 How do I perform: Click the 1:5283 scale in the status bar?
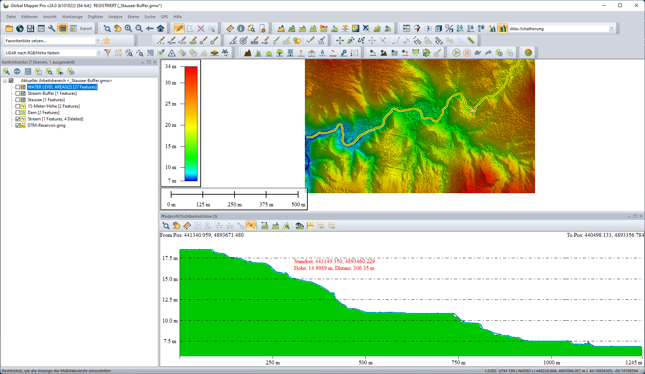(x=490, y=371)
